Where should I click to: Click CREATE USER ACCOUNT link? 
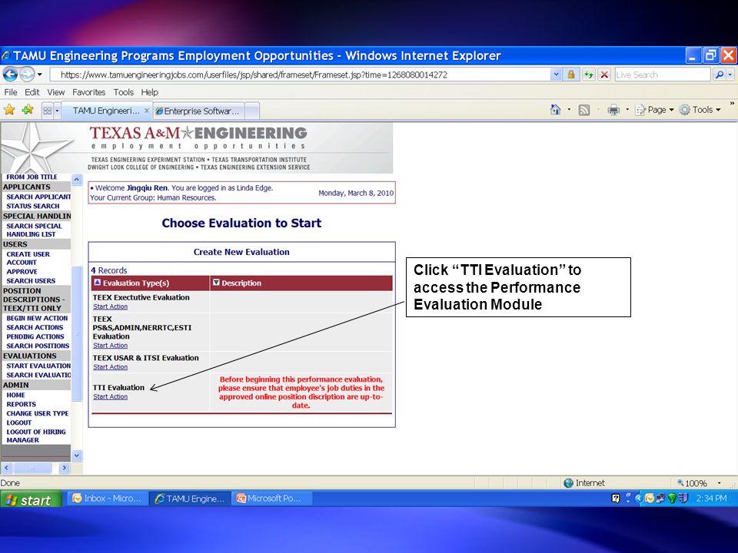tap(28, 258)
